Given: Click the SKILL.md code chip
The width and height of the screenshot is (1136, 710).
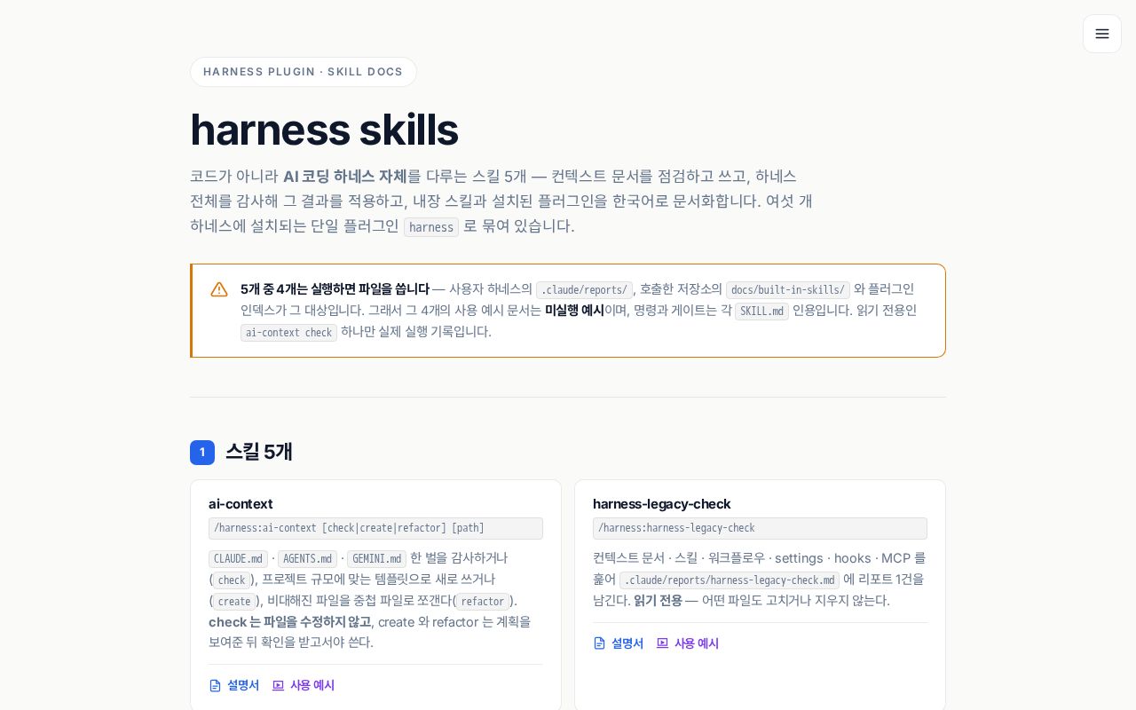Looking at the screenshot, I should coord(761,312).
